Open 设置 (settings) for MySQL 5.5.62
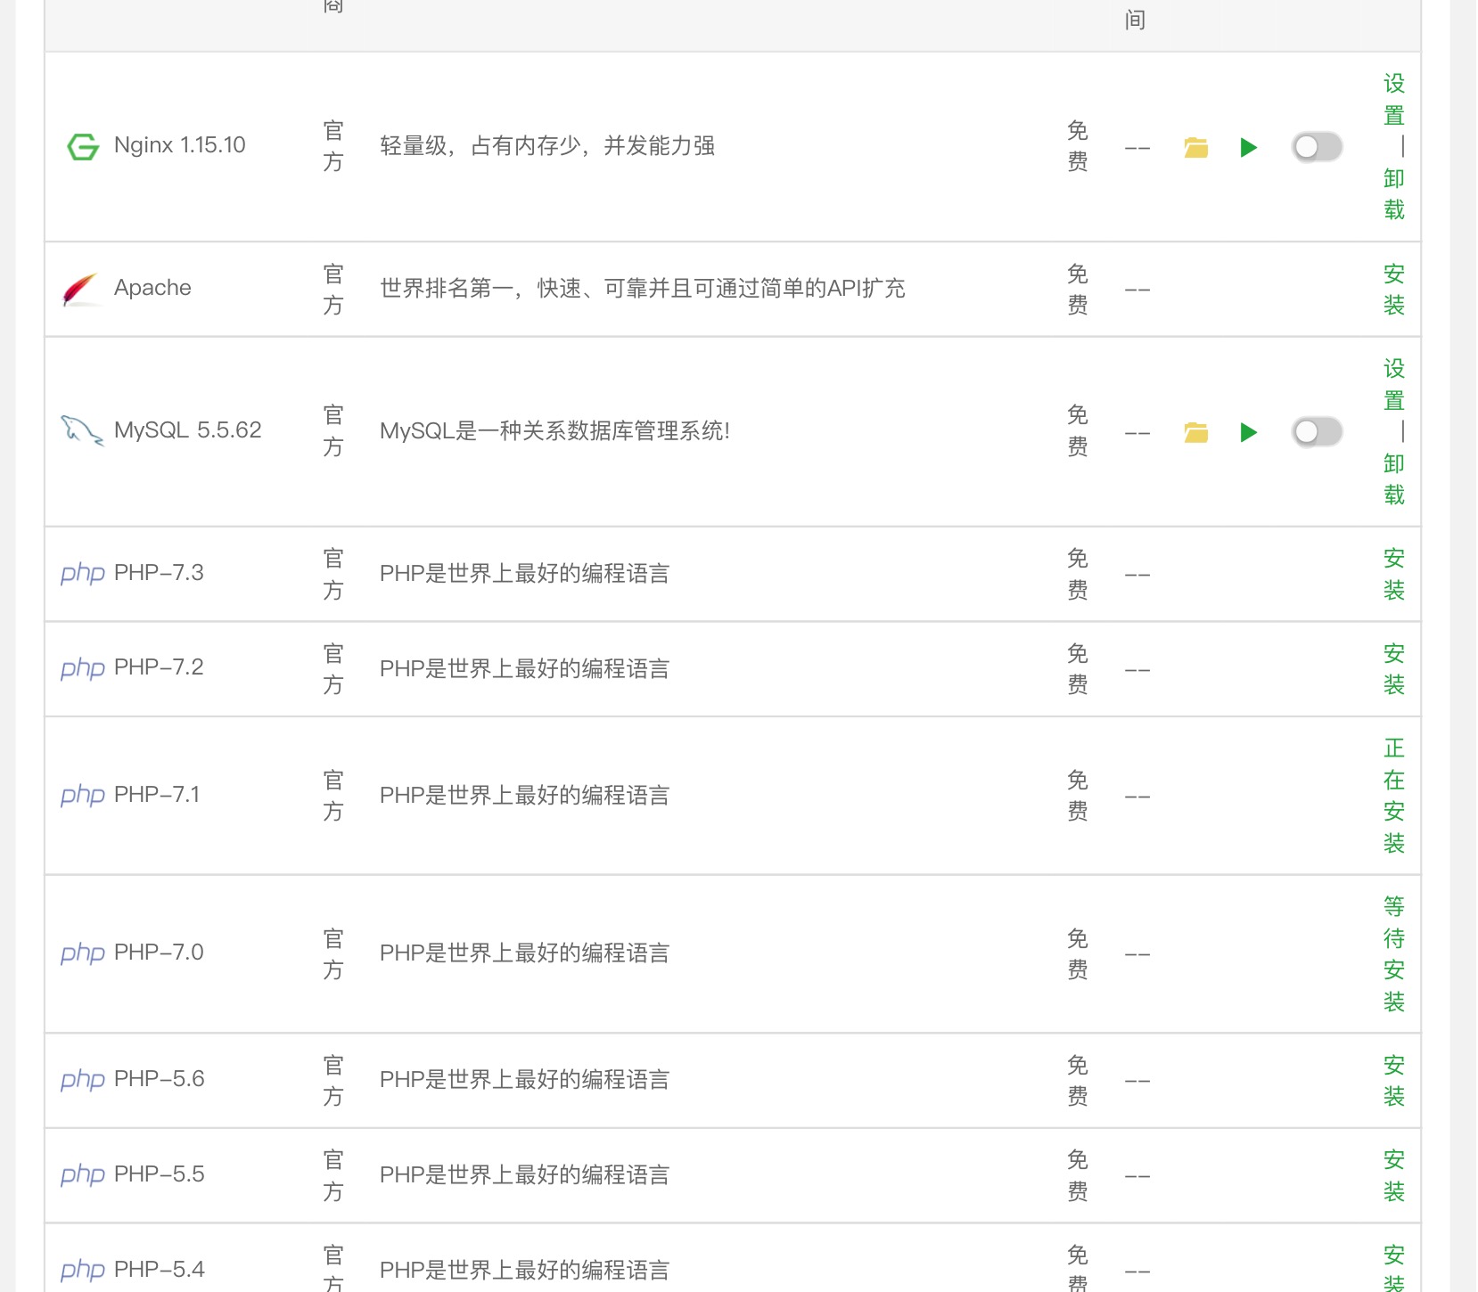This screenshot has width=1478, height=1292. coord(1394,385)
